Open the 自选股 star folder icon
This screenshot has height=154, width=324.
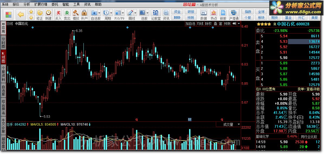coord(94,13)
